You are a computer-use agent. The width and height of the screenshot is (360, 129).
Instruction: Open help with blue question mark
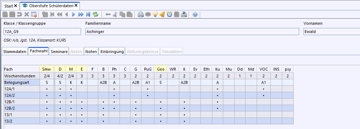[x=195, y=14]
